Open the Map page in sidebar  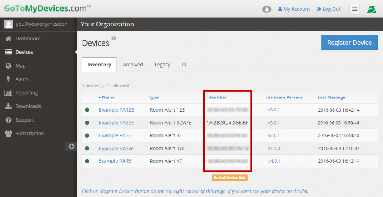20,66
